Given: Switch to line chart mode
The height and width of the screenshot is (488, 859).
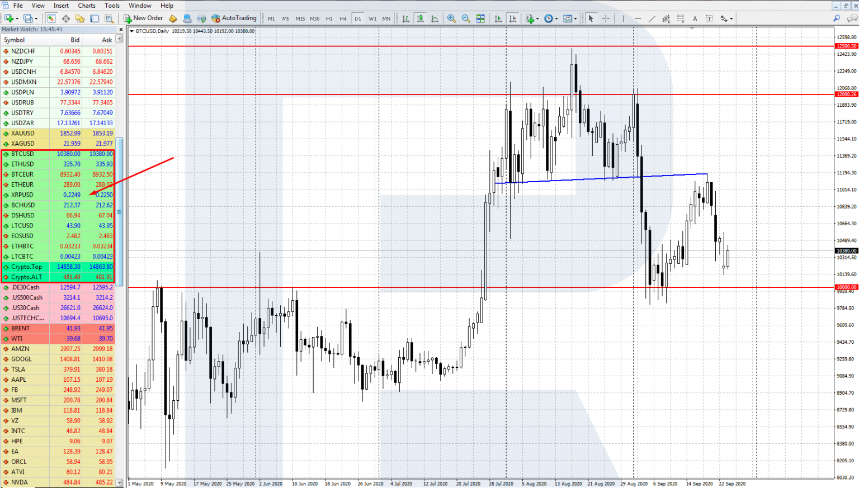Looking at the screenshot, I should point(435,18).
